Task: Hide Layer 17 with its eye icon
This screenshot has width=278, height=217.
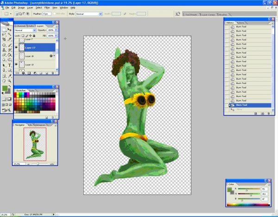Action: [x=16, y=48]
